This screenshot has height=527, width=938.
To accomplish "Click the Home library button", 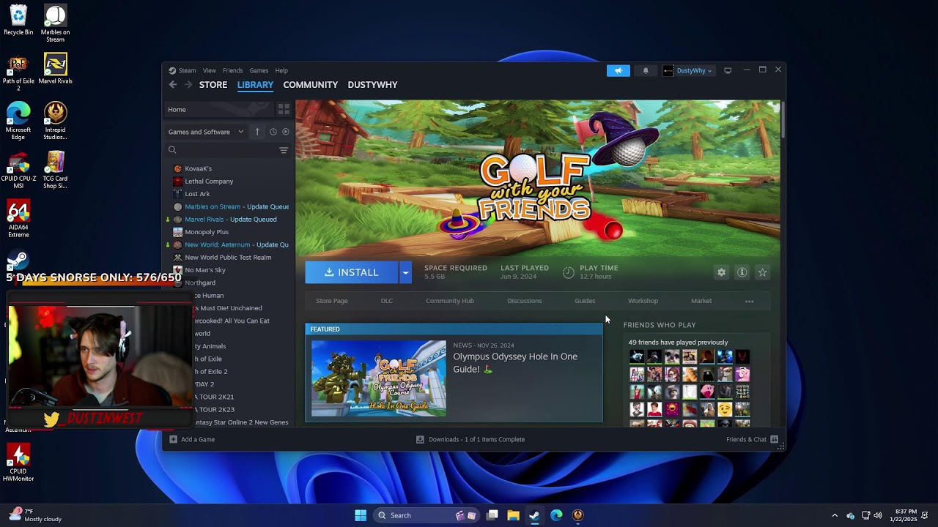I will pyautogui.click(x=218, y=109).
